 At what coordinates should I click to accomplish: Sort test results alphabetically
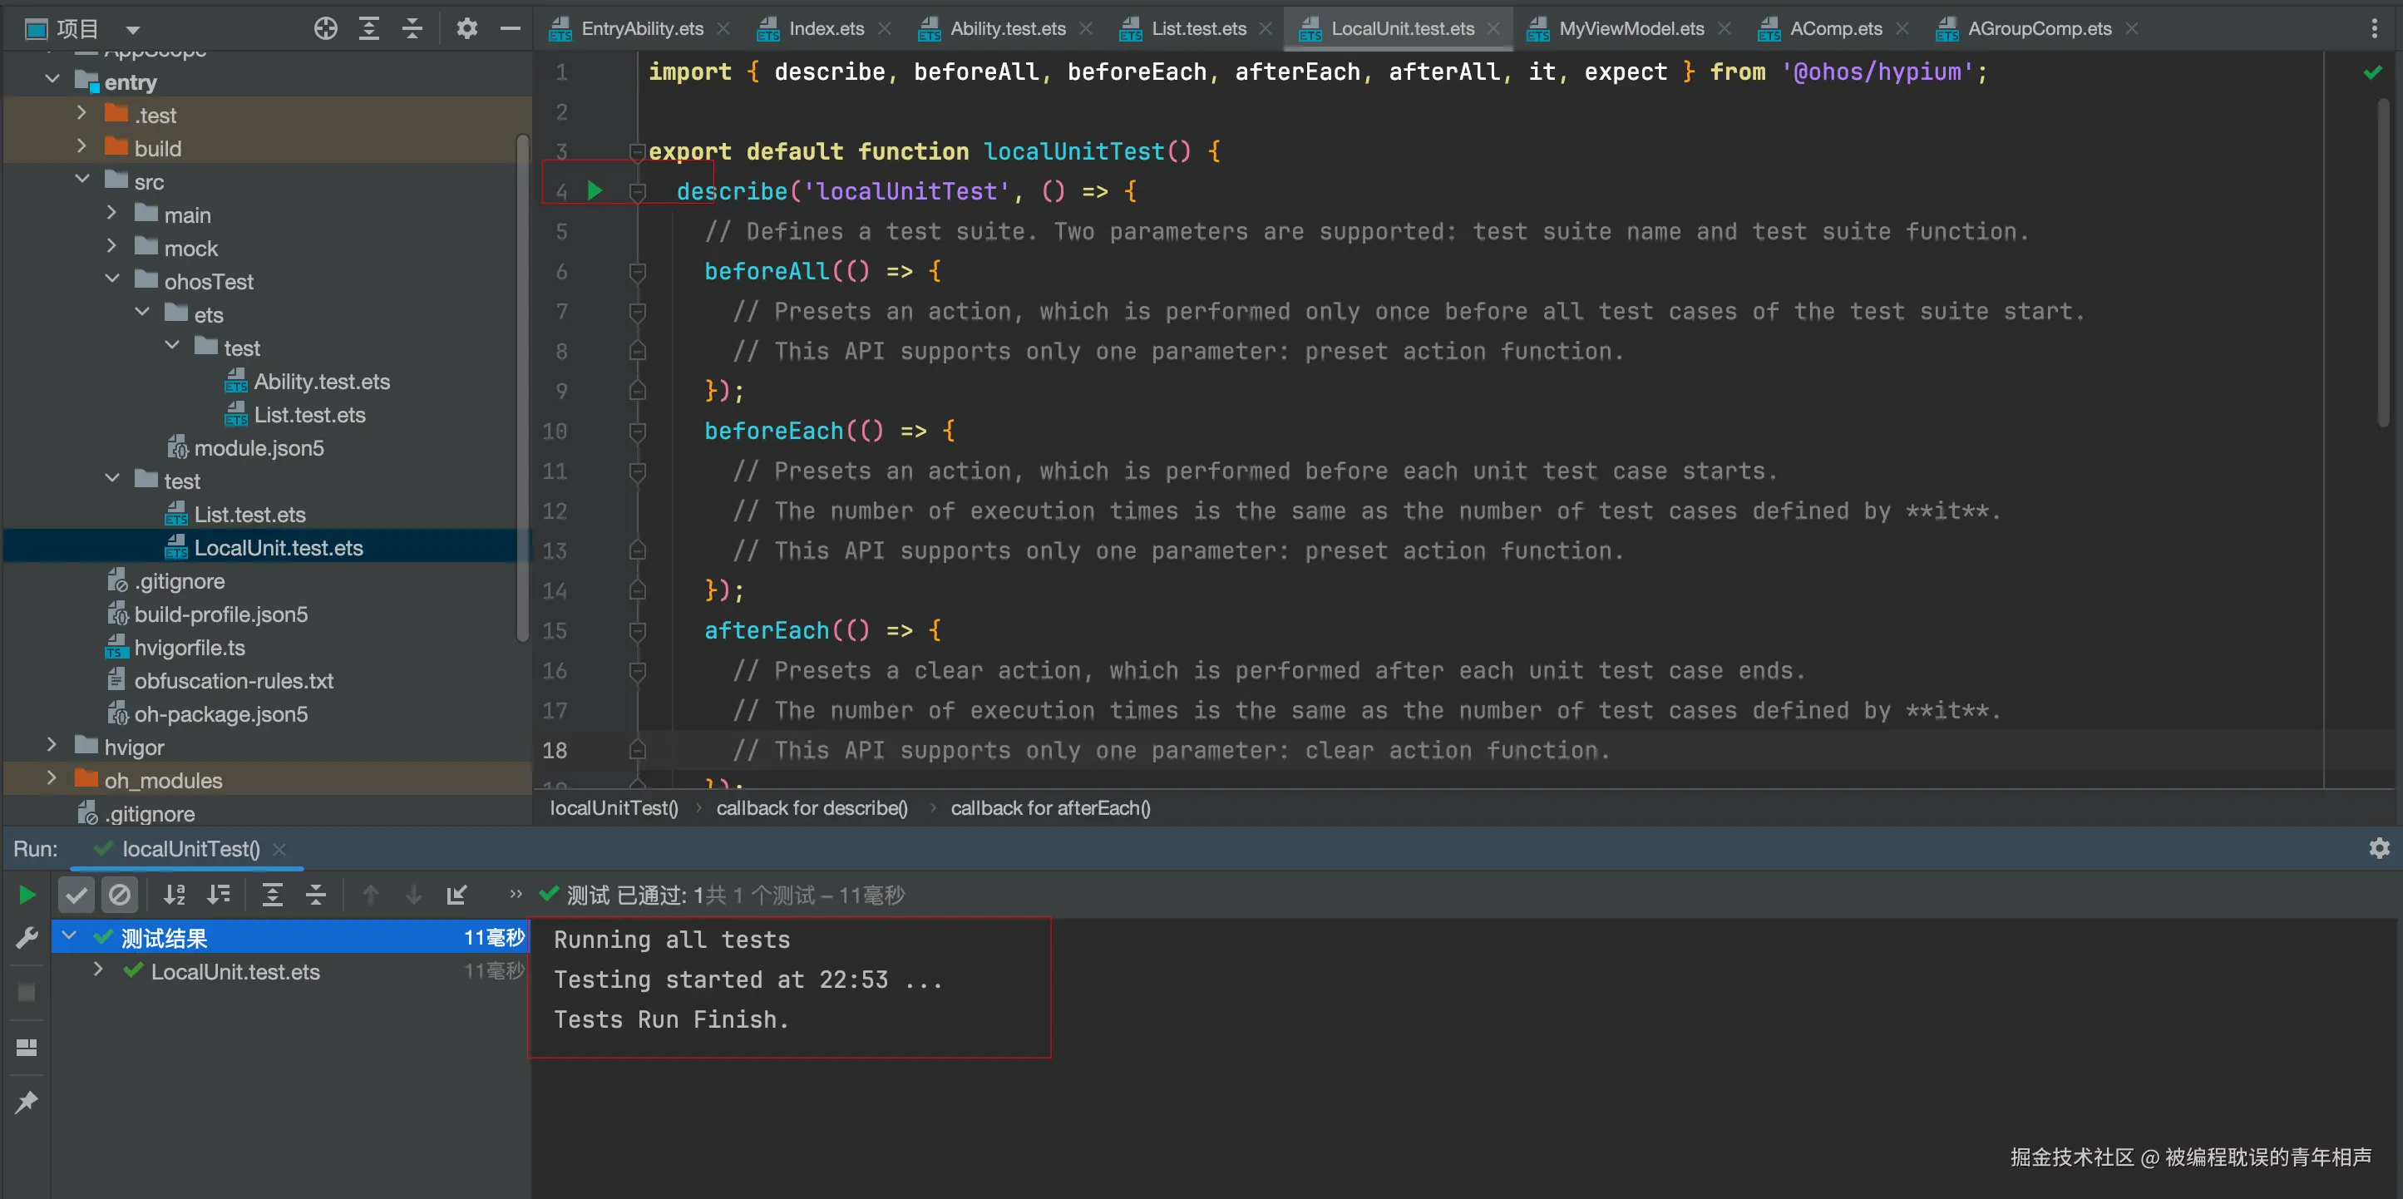(175, 896)
